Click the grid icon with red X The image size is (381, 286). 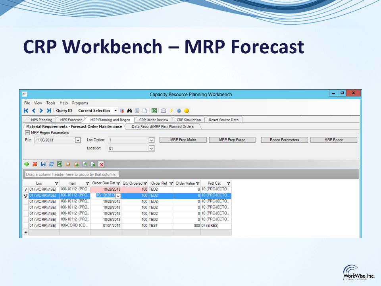pos(101,164)
